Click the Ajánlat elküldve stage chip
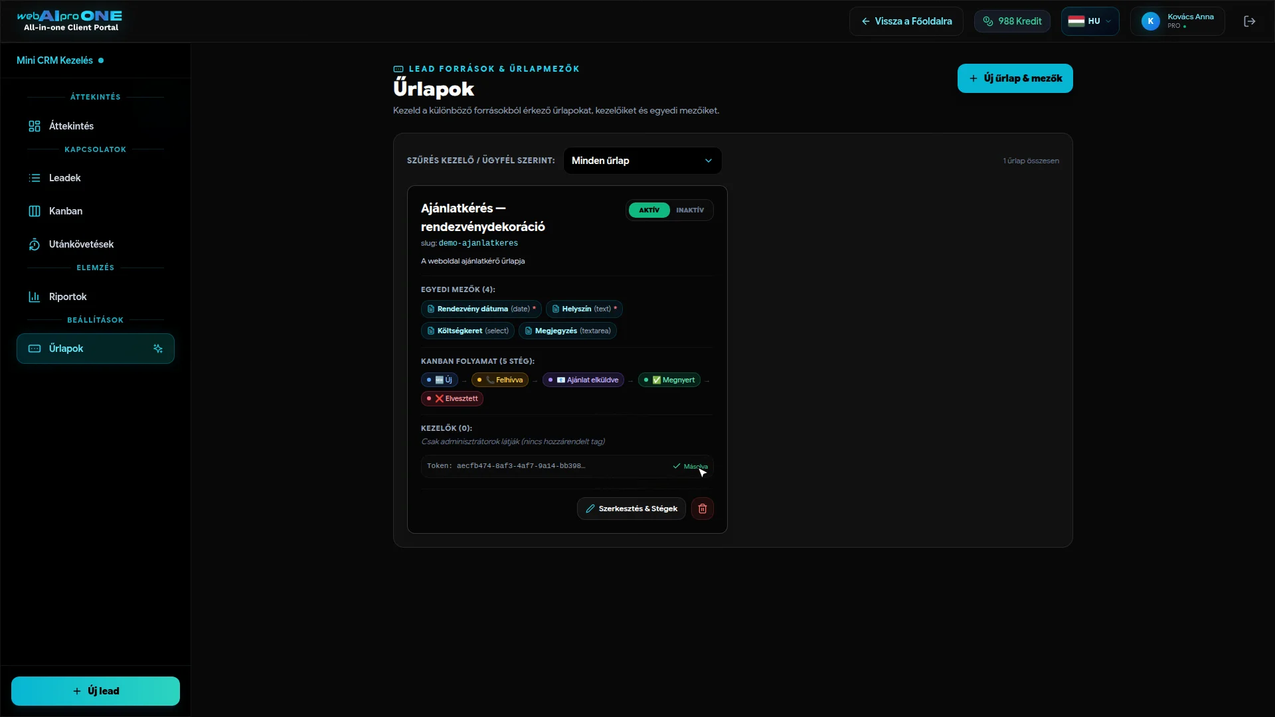Viewport: 1275px width, 717px height. coord(583,380)
